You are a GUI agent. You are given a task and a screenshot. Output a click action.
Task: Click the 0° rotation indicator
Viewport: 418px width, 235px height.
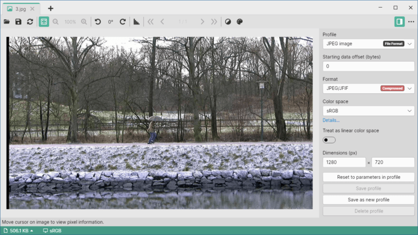110,22
